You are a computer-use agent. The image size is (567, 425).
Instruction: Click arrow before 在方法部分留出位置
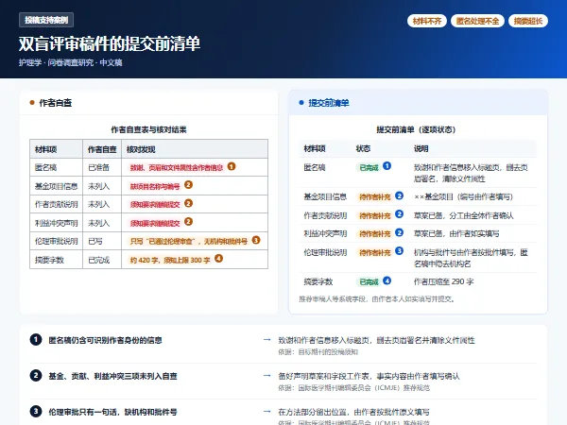click(267, 411)
